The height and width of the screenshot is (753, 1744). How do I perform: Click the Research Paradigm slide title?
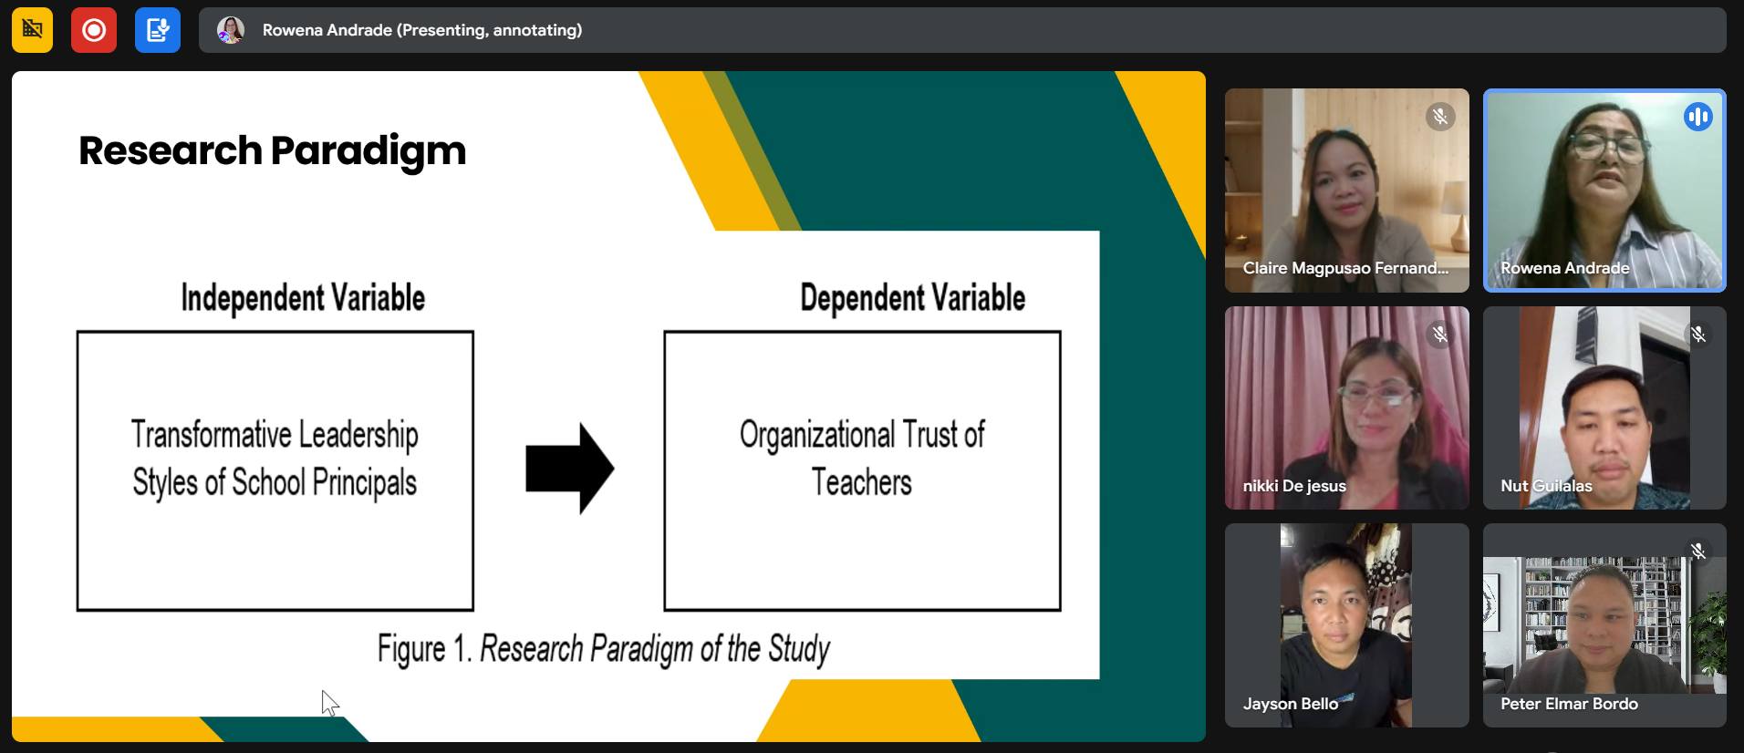coord(272,150)
